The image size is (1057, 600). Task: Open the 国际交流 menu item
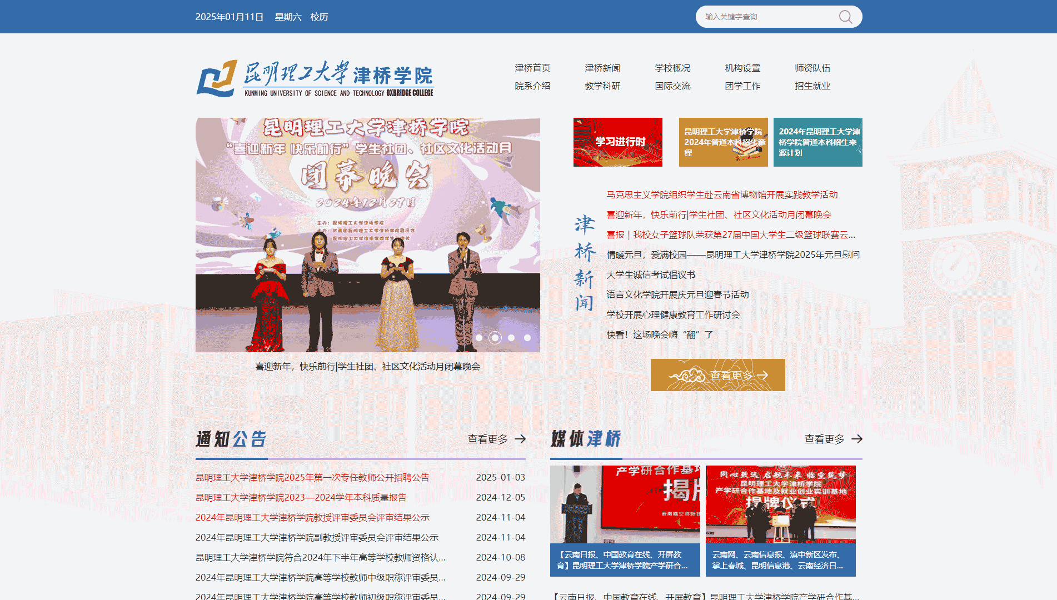click(x=672, y=86)
